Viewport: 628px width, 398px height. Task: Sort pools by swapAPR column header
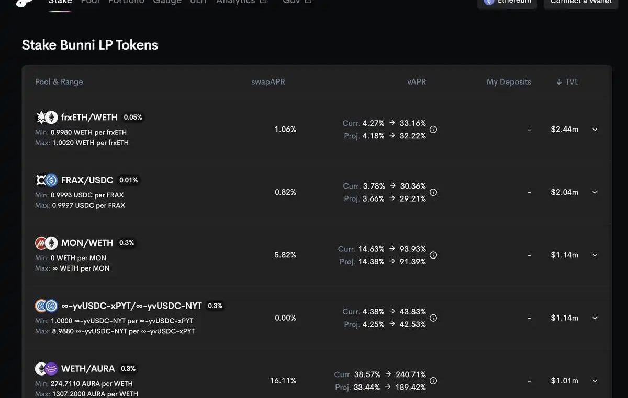(268, 82)
